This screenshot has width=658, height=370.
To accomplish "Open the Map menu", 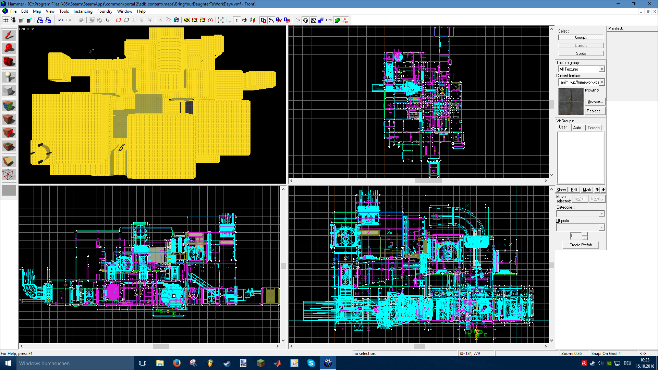I will (37, 11).
